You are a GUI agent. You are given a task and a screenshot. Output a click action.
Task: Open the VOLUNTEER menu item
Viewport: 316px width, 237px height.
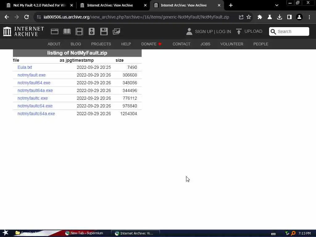[x=232, y=44]
